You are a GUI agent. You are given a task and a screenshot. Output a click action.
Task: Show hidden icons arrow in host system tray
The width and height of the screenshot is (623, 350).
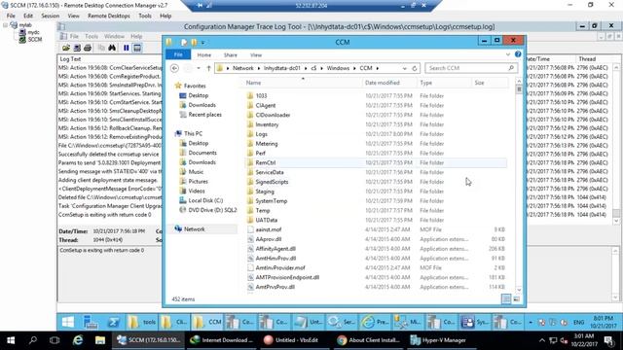click(542, 340)
